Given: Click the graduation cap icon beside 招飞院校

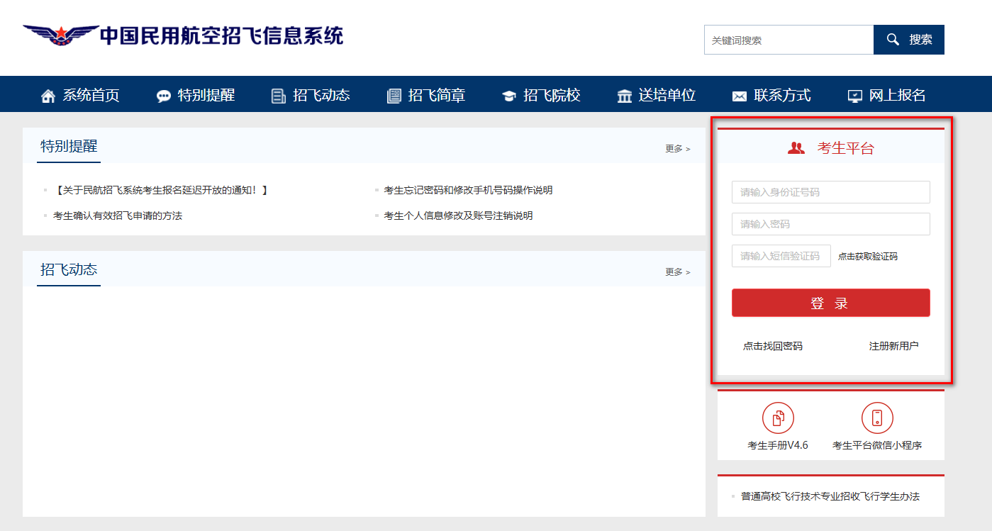Looking at the screenshot, I should click(508, 96).
